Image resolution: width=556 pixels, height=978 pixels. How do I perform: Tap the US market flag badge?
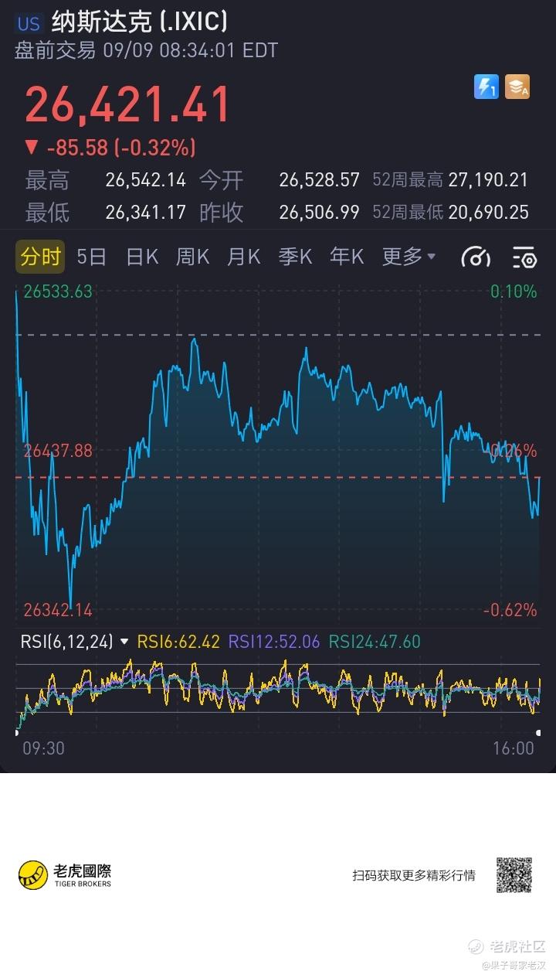tap(29, 22)
